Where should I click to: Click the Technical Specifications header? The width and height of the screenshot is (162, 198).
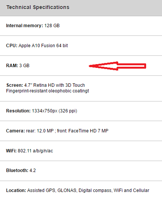pyautogui.click(x=38, y=7)
